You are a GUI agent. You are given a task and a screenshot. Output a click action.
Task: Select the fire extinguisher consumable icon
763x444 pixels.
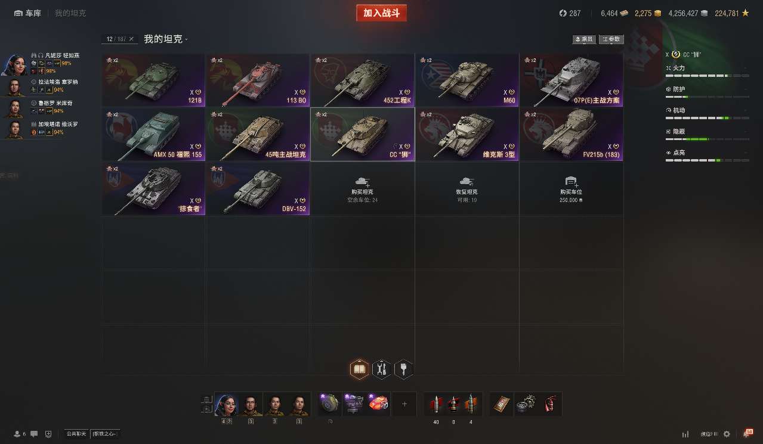(549, 404)
